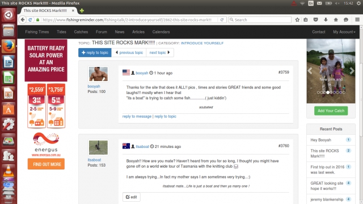Go to next topic
The width and height of the screenshot is (363, 204).
[x=160, y=53]
